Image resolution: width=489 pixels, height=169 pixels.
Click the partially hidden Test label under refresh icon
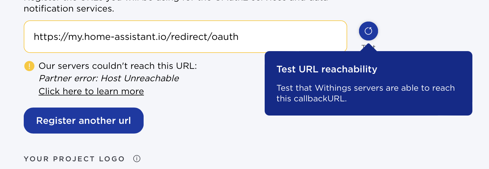click(369, 47)
